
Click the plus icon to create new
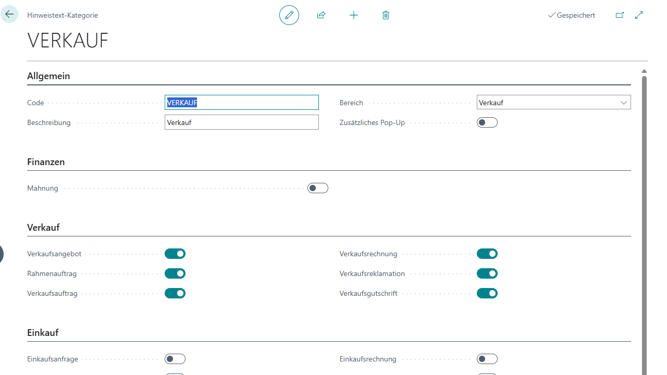[354, 15]
